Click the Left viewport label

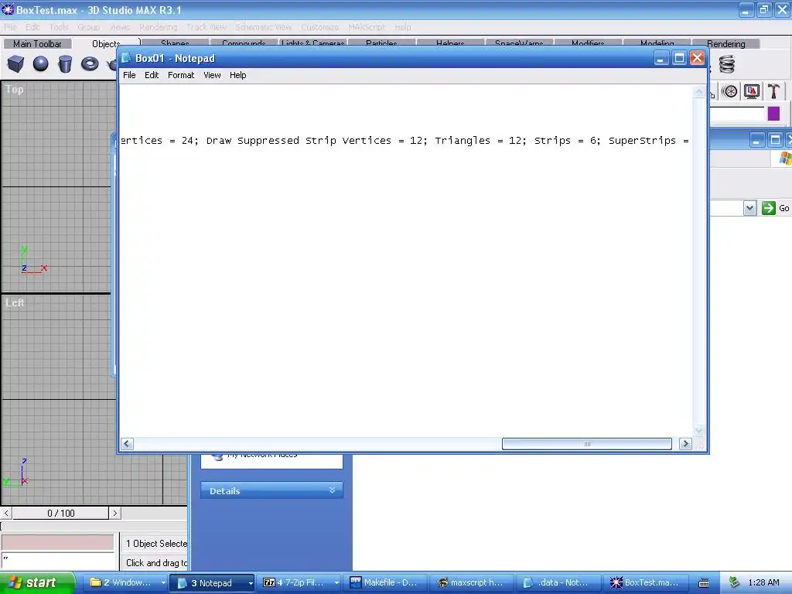point(15,302)
